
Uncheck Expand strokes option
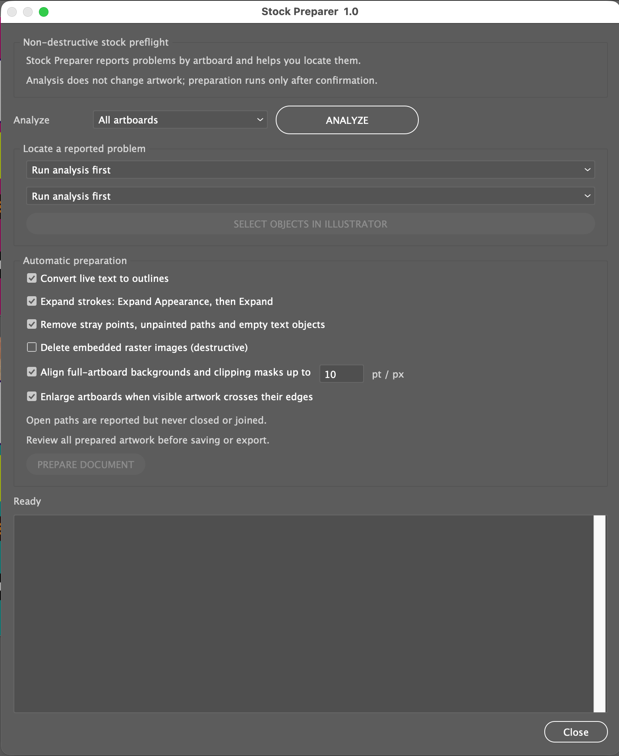(32, 301)
